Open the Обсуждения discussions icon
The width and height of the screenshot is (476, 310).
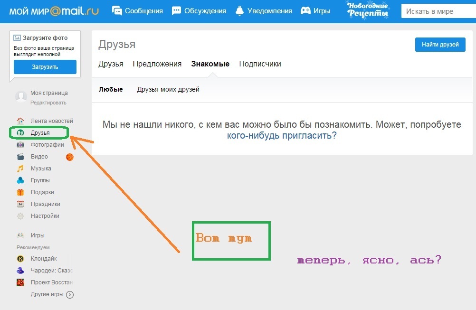(177, 11)
